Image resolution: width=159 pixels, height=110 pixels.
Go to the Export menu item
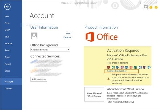(x=8, y=64)
